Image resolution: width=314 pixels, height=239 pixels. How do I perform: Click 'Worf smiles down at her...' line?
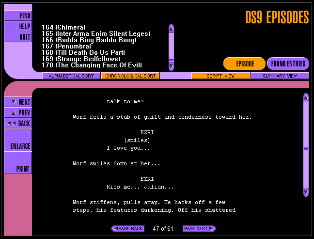[x=116, y=163]
